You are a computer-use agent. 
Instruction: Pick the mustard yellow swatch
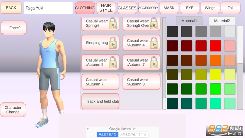click(201, 75)
